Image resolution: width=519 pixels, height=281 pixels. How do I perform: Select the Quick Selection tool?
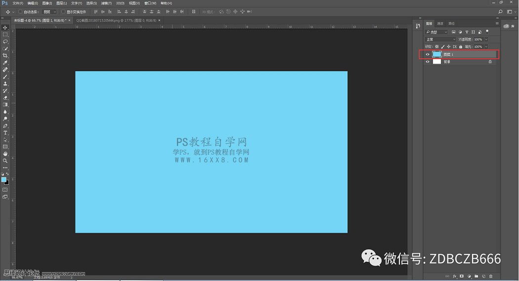tap(5, 48)
